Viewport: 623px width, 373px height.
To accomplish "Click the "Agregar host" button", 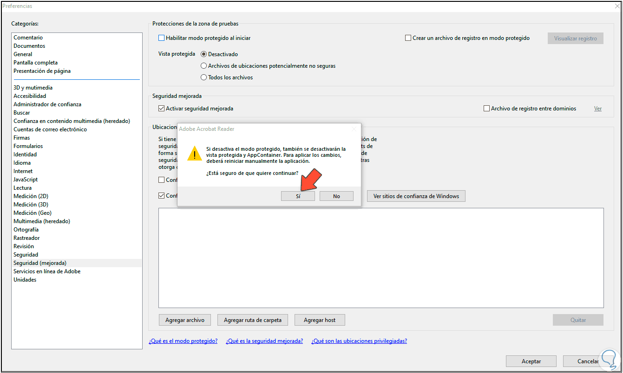I will coord(320,320).
